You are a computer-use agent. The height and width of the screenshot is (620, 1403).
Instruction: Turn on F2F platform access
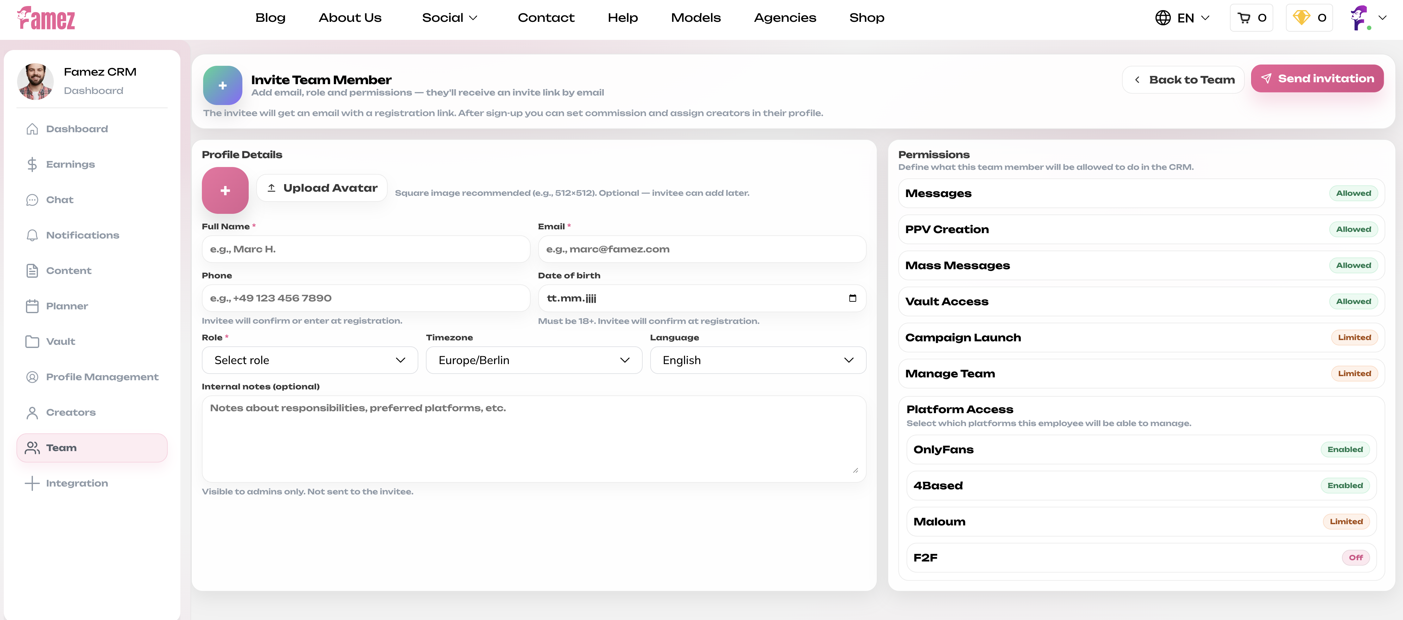(1356, 557)
